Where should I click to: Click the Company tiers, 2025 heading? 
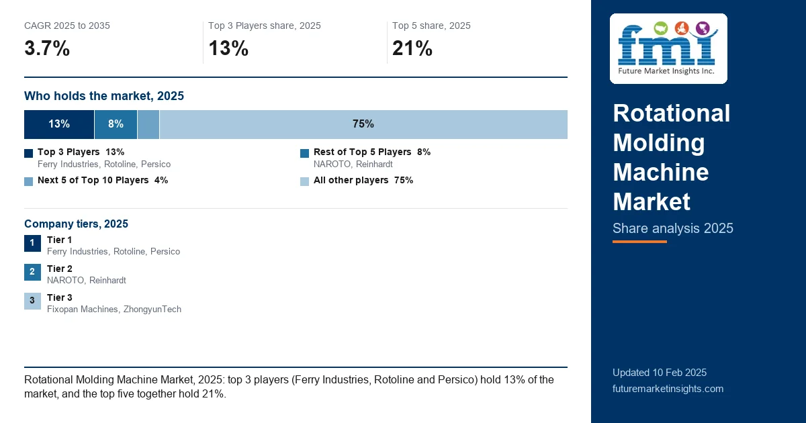coord(76,224)
